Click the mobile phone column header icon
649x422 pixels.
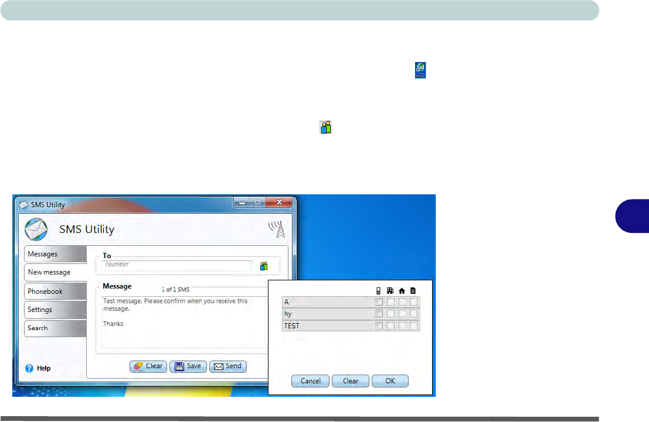(379, 290)
